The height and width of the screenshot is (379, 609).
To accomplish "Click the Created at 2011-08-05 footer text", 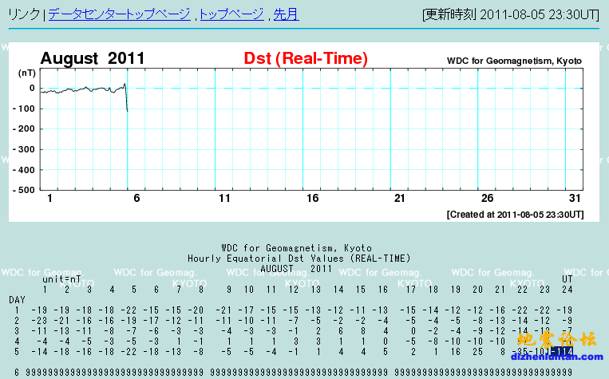I will coord(515,214).
